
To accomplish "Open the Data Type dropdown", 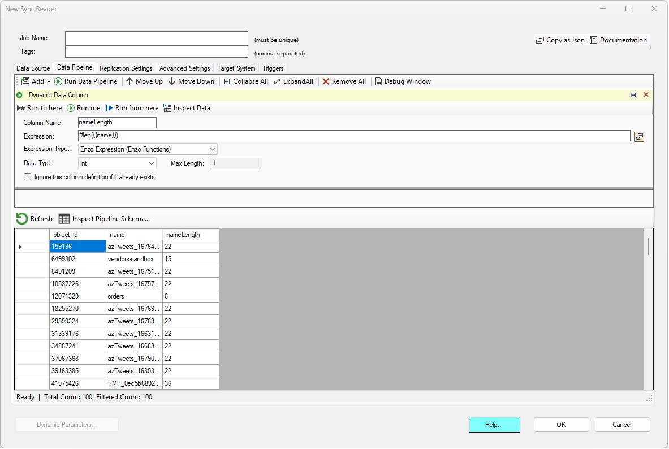I will coord(117,163).
